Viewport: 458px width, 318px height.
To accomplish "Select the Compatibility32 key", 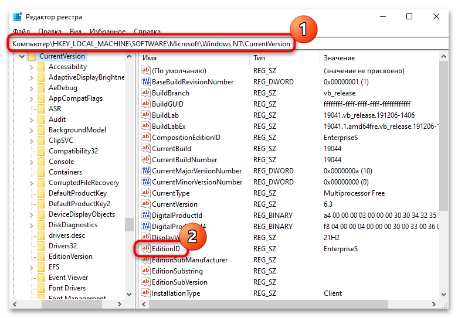I will (73, 151).
